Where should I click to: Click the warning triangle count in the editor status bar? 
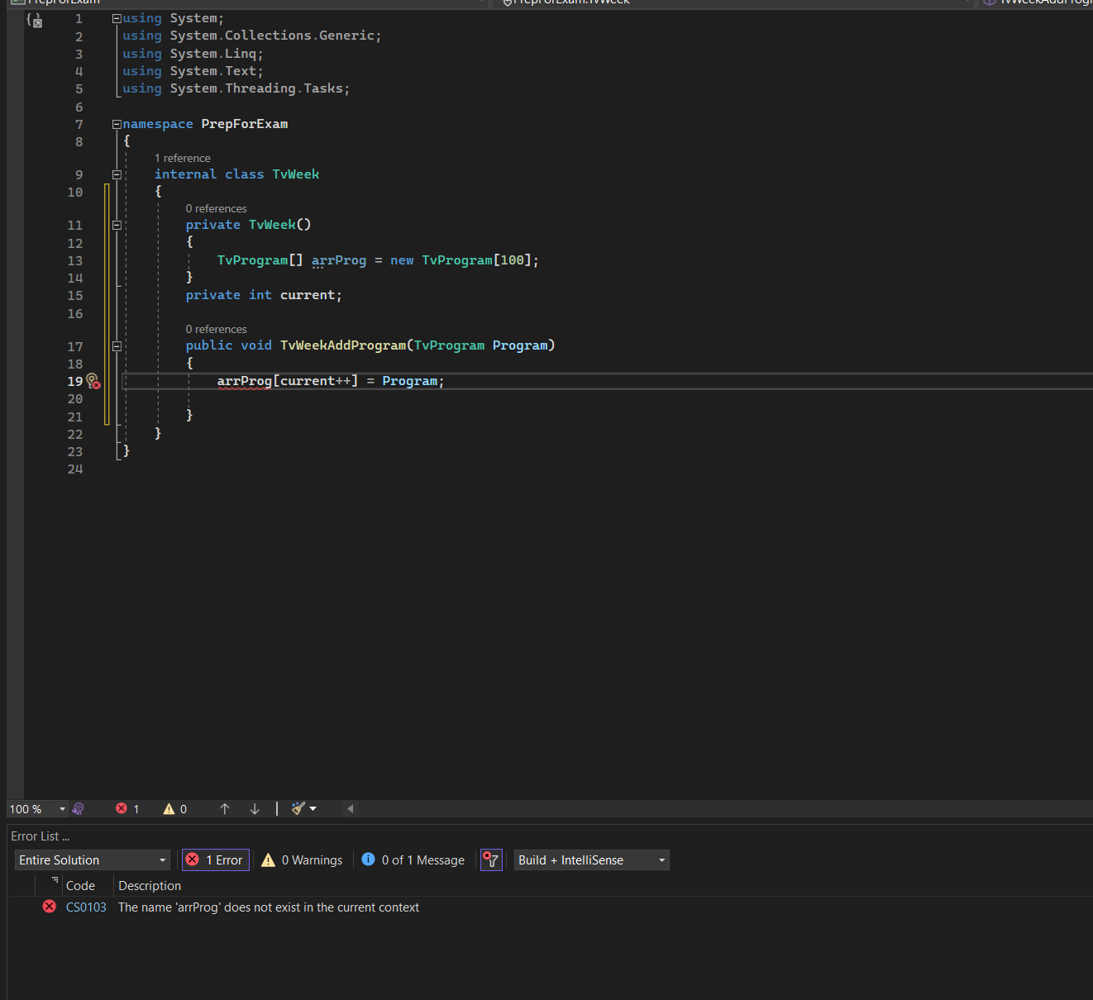click(169, 809)
